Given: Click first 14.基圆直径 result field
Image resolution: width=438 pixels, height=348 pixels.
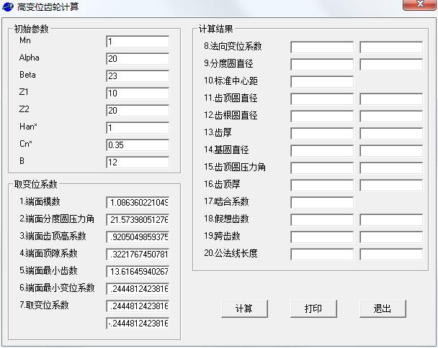Looking at the screenshot, I should [322, 151].
